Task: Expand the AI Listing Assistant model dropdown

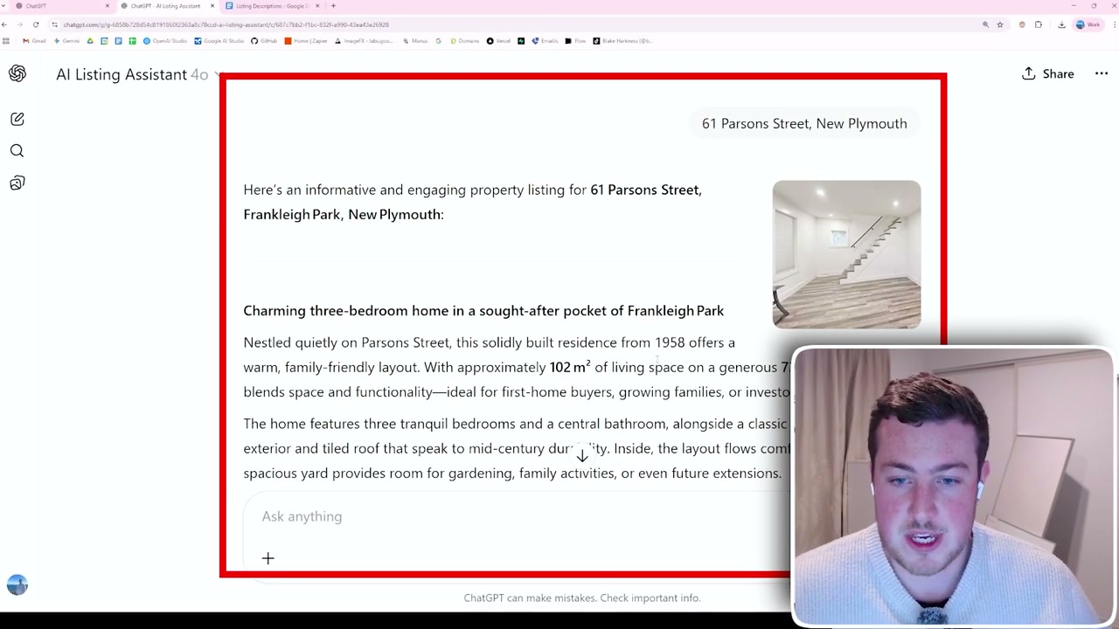Action: click(137, 74)
